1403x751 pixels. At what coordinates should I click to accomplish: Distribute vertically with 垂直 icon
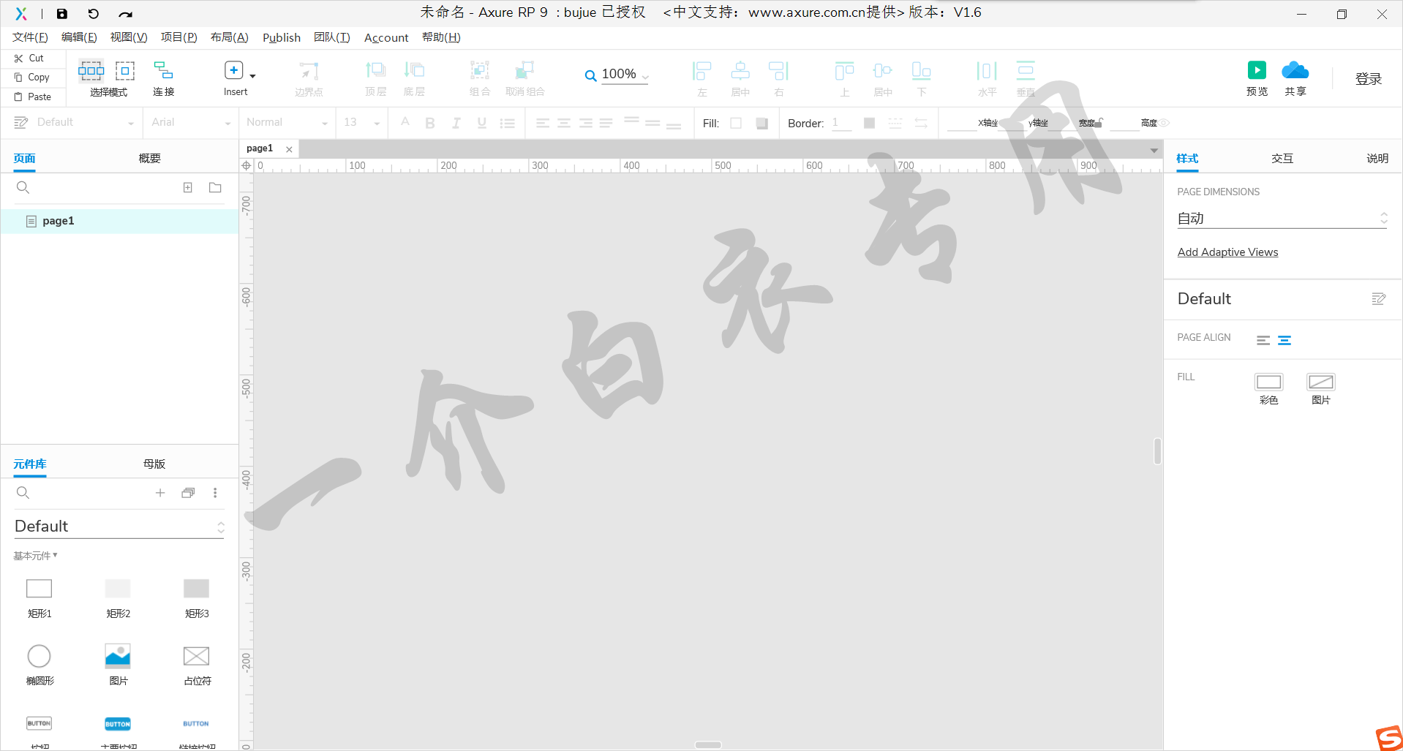coord(1026,70)
